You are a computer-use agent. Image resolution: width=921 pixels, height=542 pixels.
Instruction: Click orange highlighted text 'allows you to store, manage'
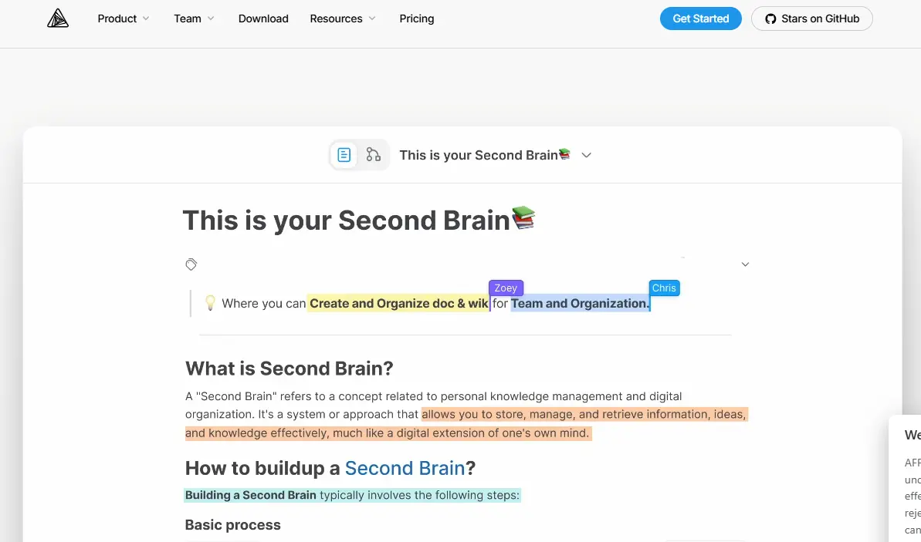[x=497, y=414]
